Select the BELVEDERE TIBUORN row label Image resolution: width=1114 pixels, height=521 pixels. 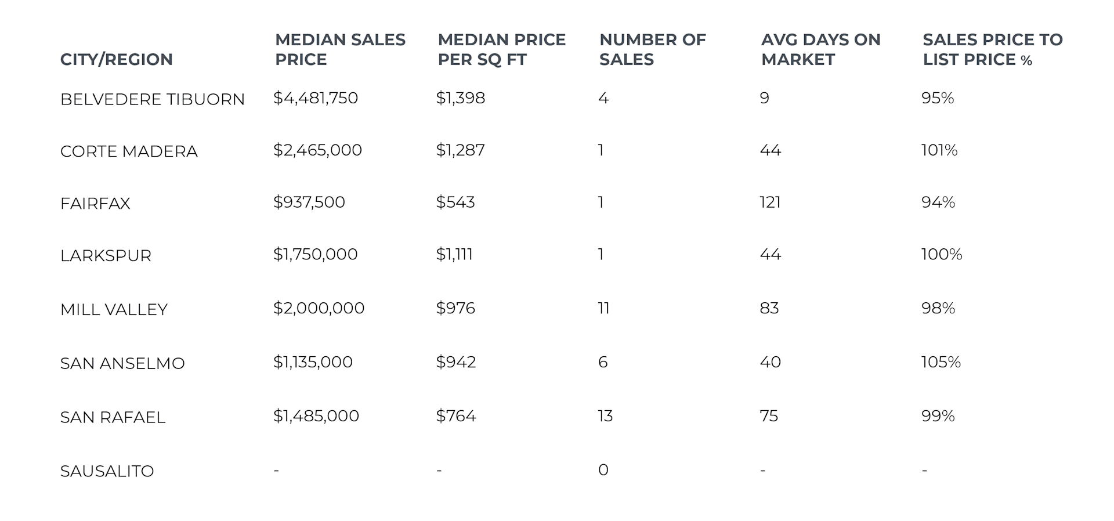(x=152, y=99)
